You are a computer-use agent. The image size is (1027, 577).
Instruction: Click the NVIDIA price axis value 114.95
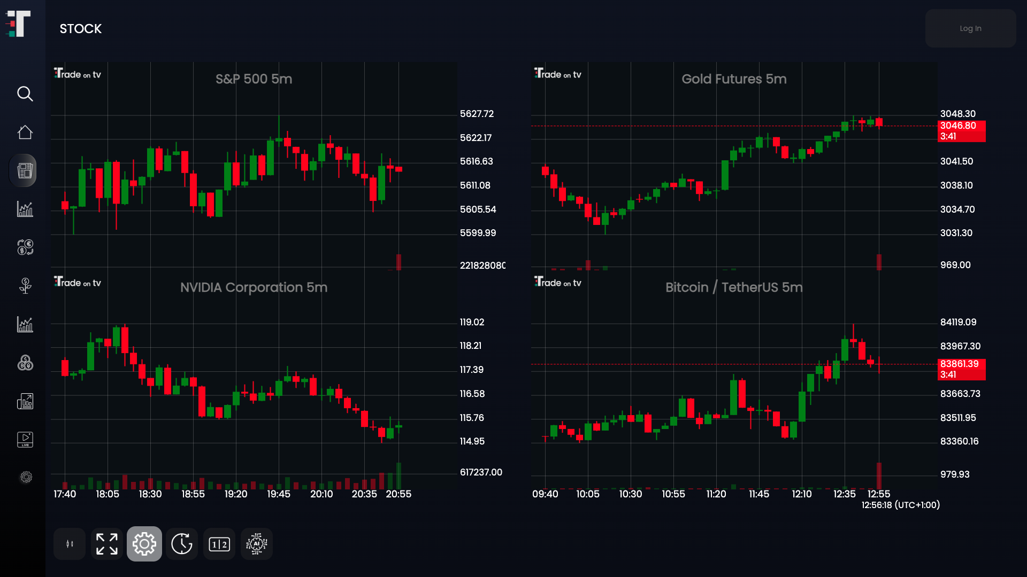472,441
